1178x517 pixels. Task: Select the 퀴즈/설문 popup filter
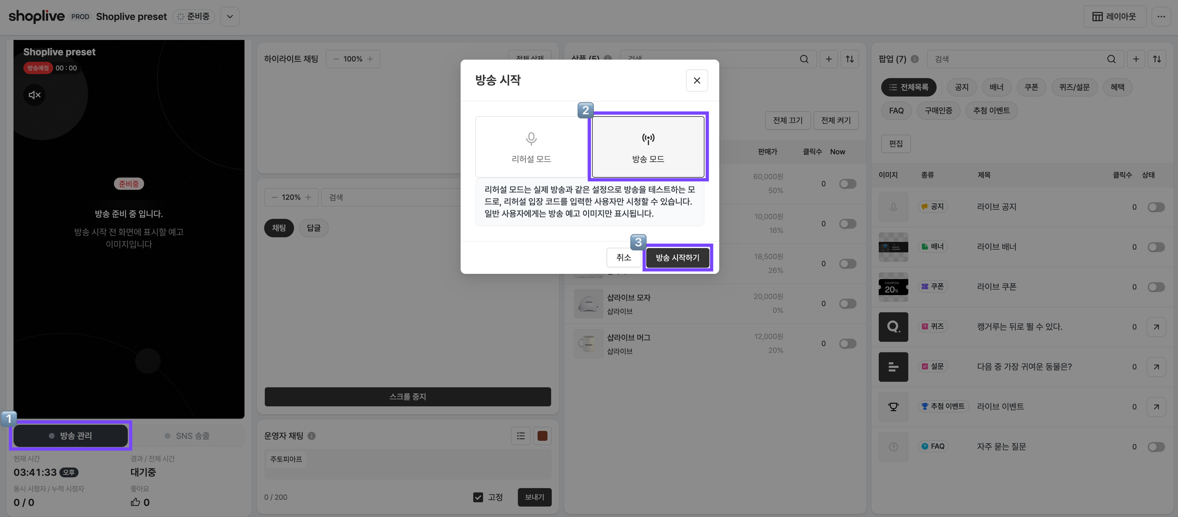[x=1074, y=87]
